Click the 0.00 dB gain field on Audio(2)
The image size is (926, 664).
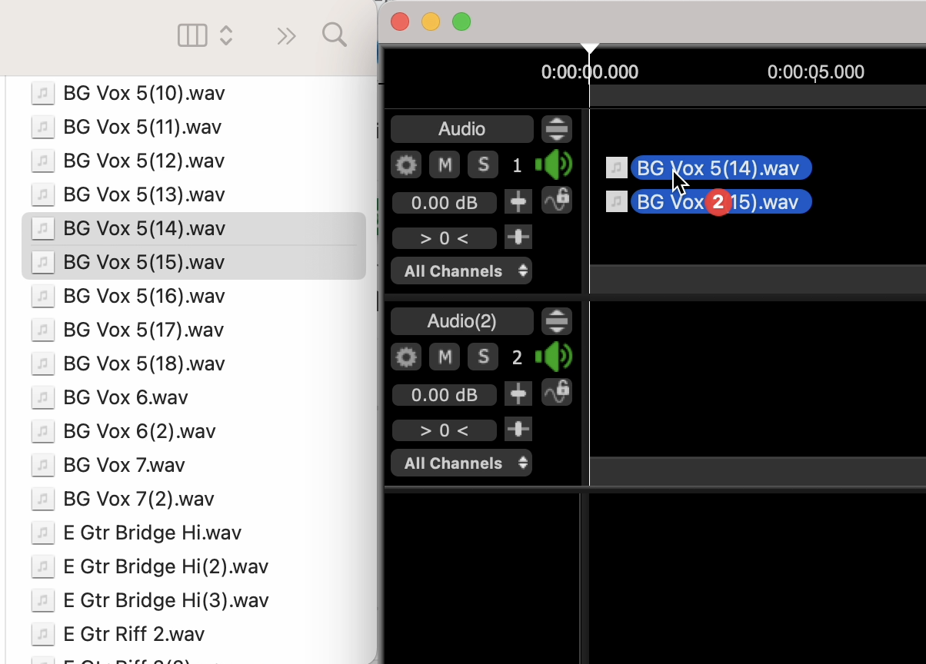click(x=444, y=395)
